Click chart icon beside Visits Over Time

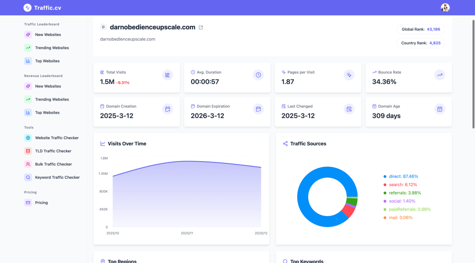(x=102, y=144)
